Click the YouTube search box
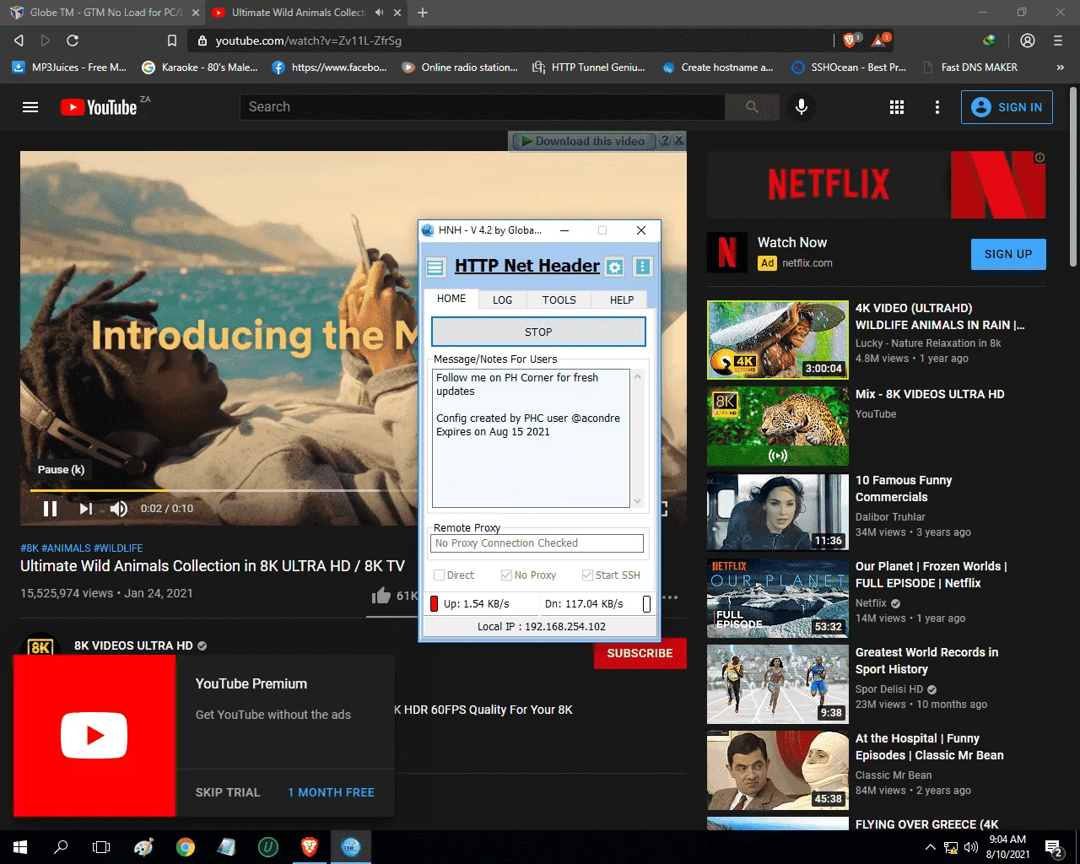Screen dimensions: 1080x864 tap(482, 107)
